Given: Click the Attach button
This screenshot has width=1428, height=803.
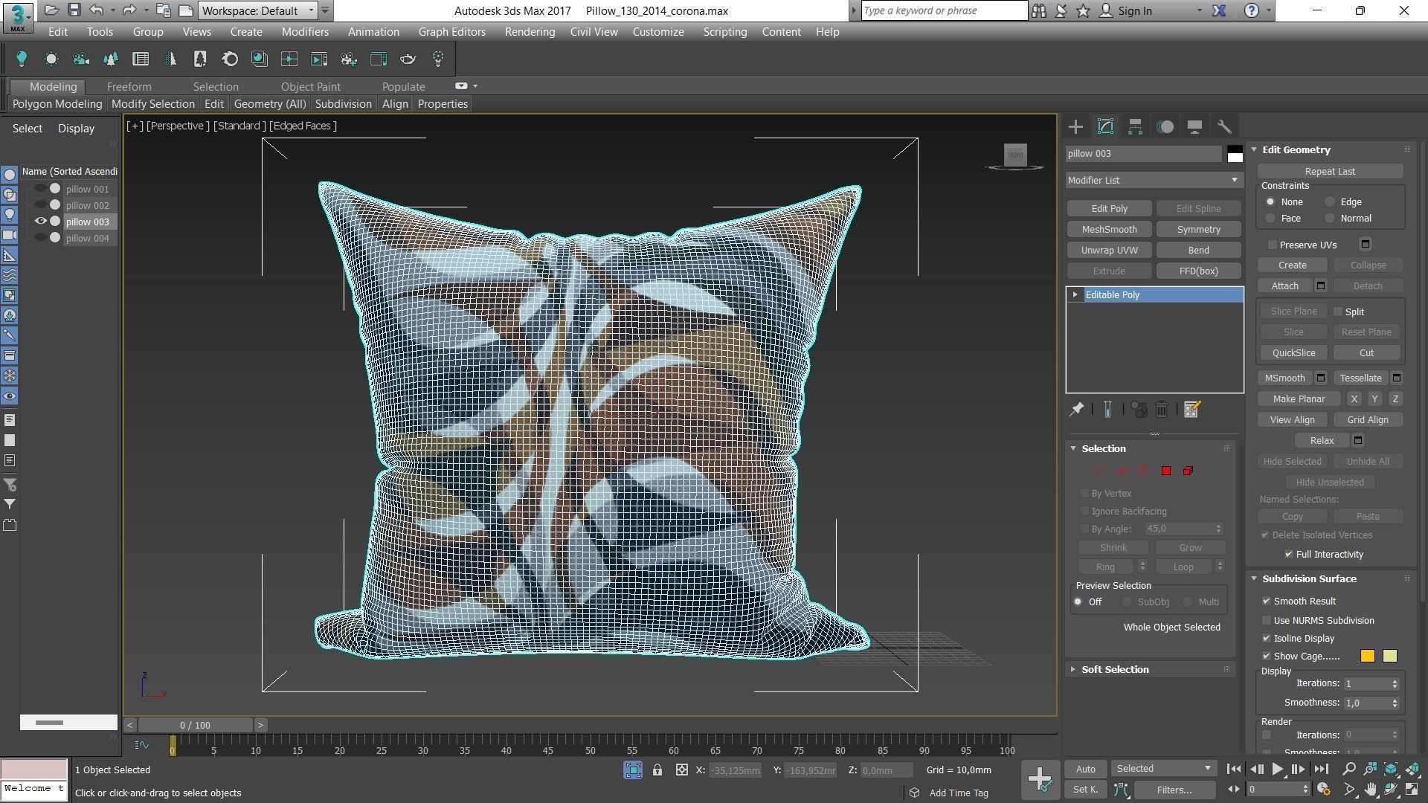Looking at the screenshot, I should [x=1284, y=286].
